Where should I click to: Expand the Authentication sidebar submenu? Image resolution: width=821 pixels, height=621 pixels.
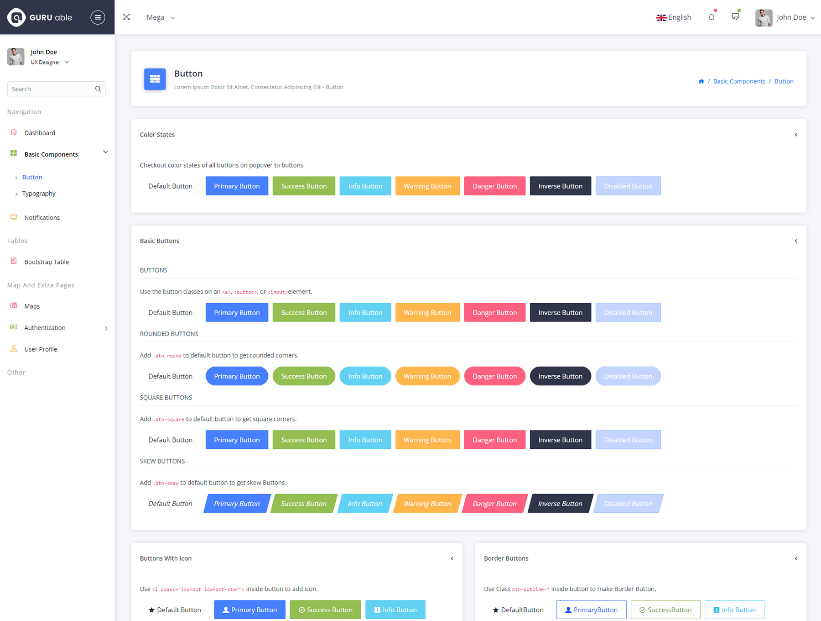[106, 328]
